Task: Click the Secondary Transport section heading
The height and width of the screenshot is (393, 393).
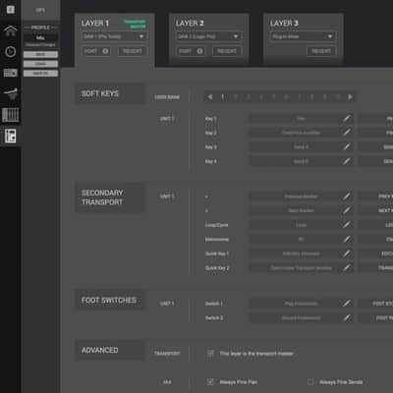Action: [102, 197]
